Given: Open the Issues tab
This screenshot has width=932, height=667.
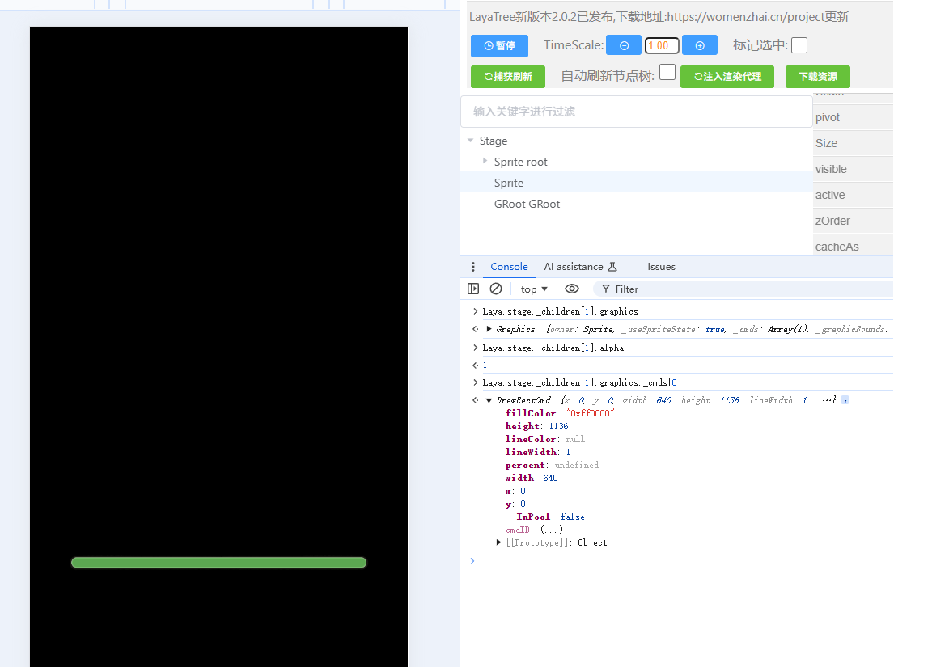Looking at the screenshot, I should pos(661,267).
